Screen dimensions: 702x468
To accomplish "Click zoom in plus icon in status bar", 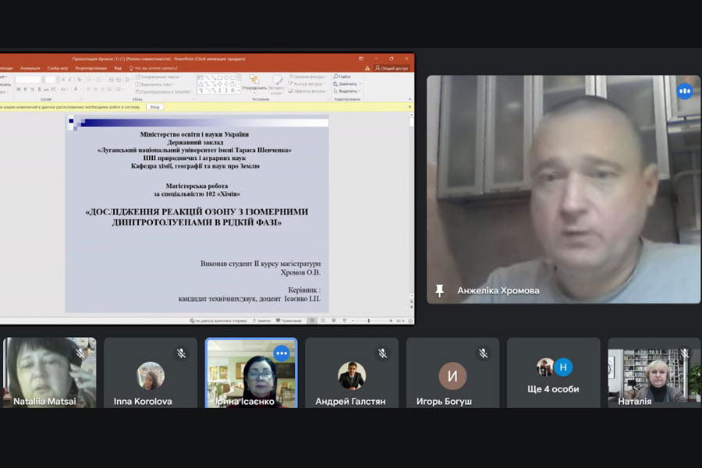I will 391,321.
